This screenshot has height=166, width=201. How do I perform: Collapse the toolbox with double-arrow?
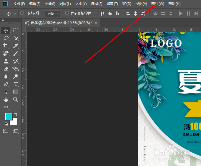(x=3, y=20)
